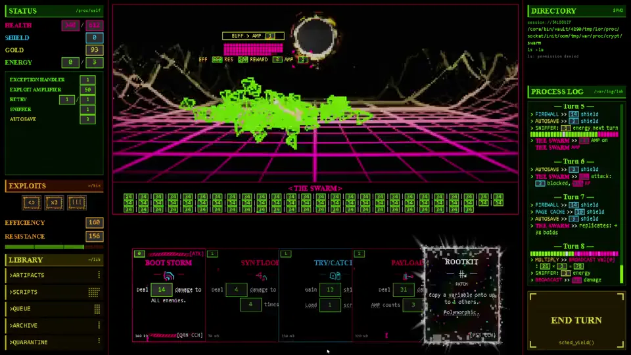The image size is (631, 355).
Task: Activate the x3 exploit icon
Action: pyautogui.click(x=54, y=202)
